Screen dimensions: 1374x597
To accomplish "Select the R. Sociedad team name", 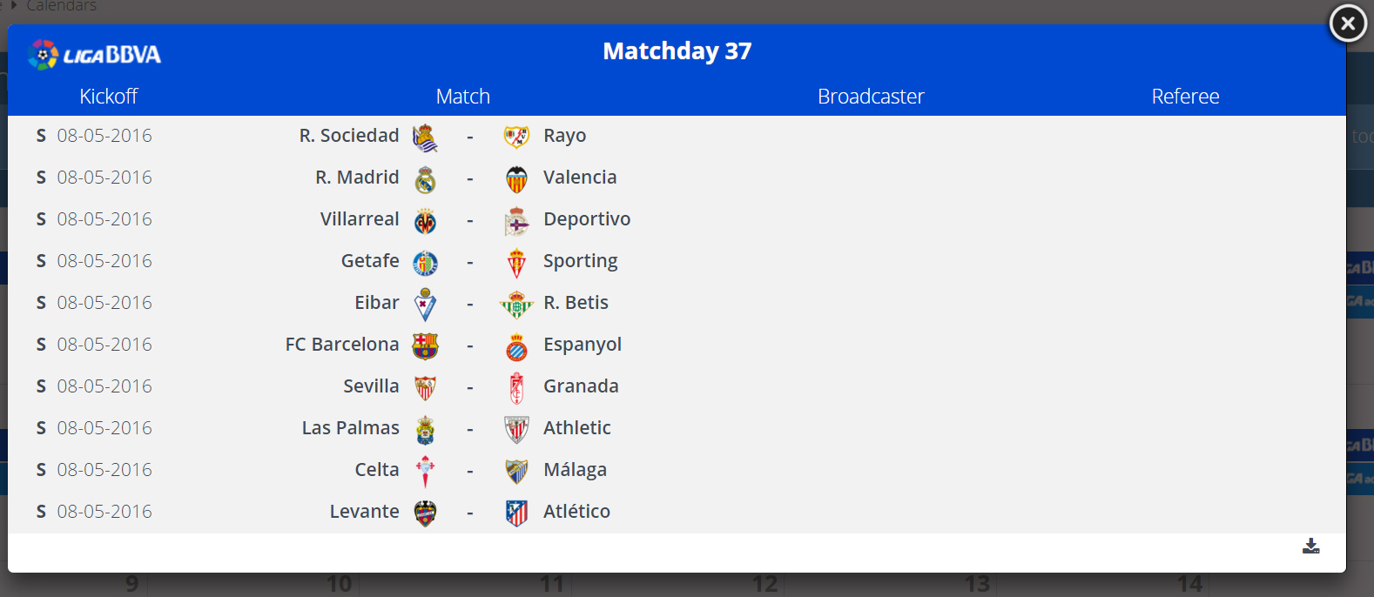I will (x=349, y=136).
